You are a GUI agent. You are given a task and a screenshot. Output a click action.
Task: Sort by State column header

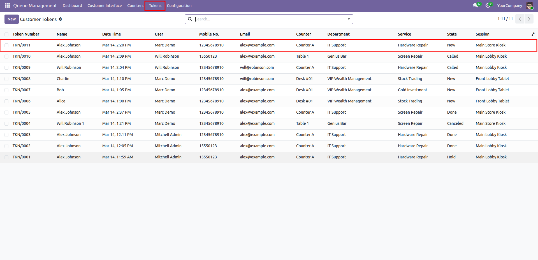(x=452, y=34)
